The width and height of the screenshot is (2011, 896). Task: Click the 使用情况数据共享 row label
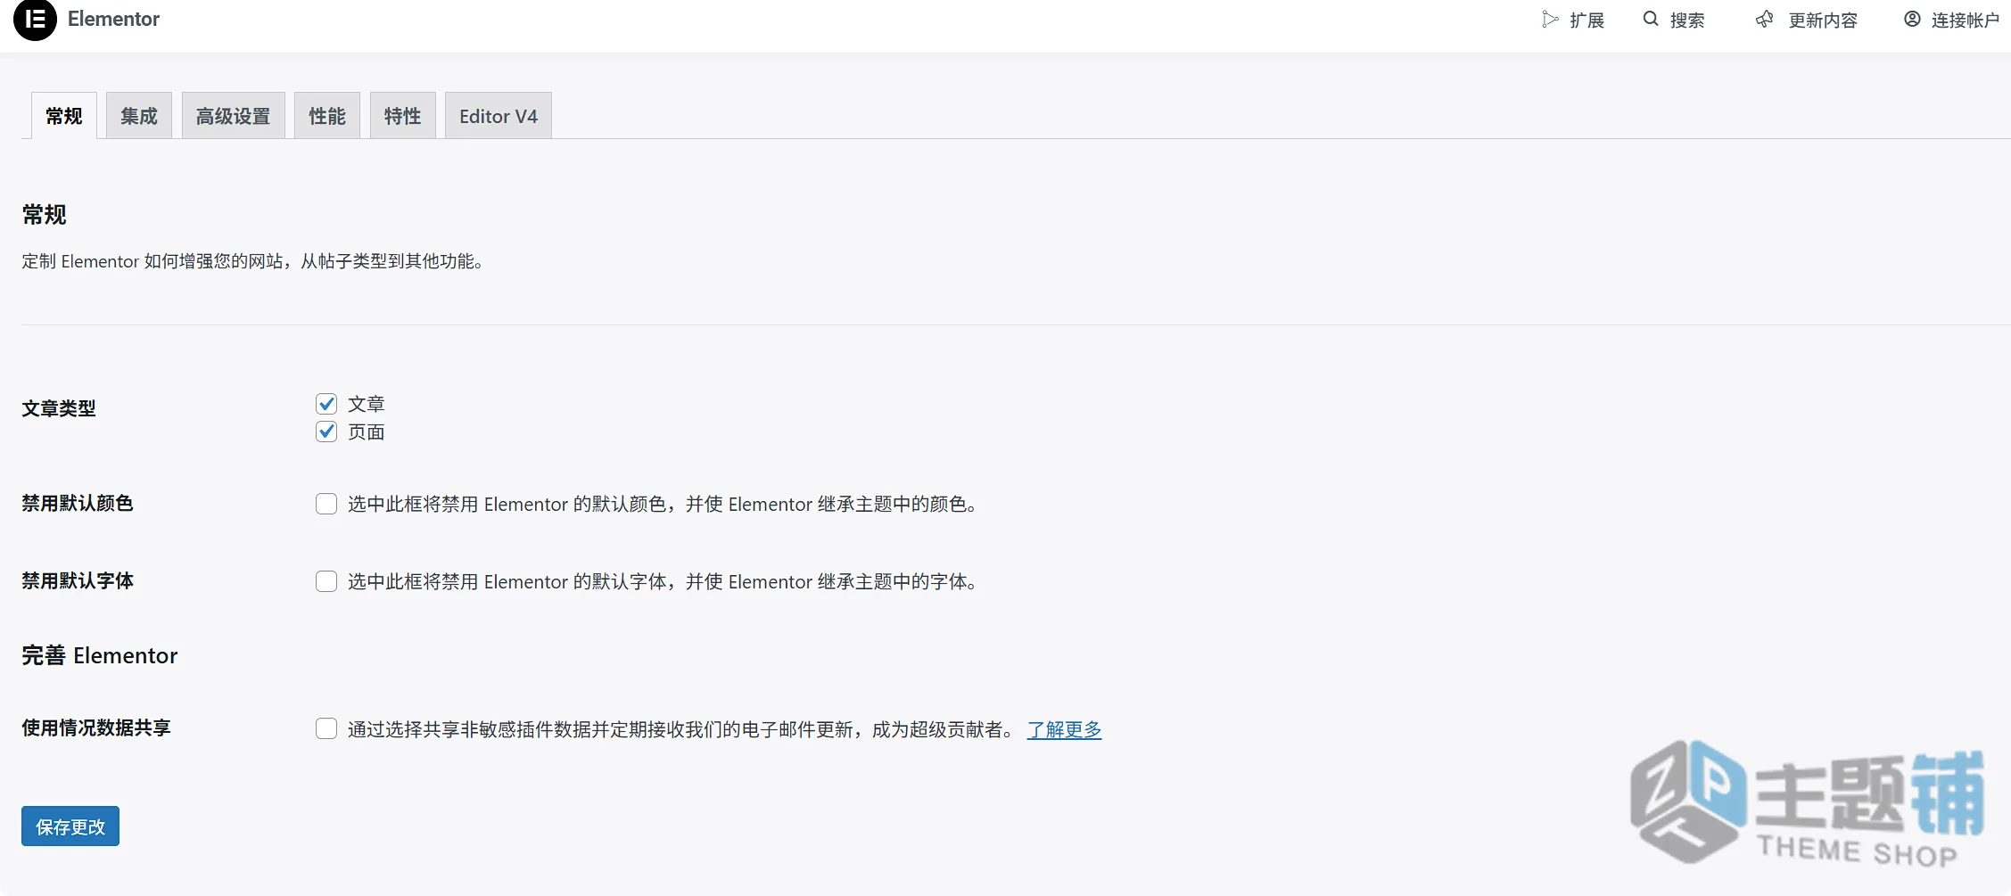96,727
